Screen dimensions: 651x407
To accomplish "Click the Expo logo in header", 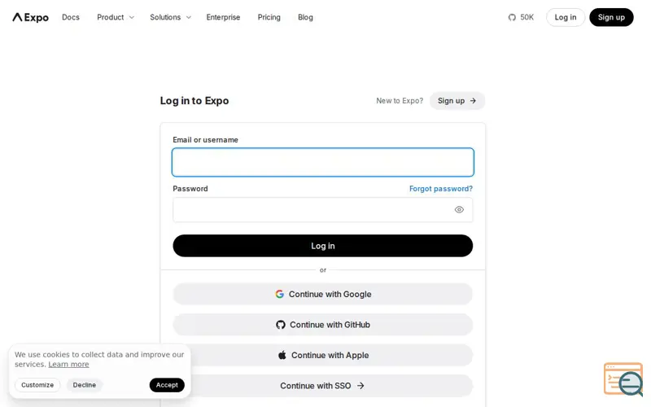I will tap(31, 17).
